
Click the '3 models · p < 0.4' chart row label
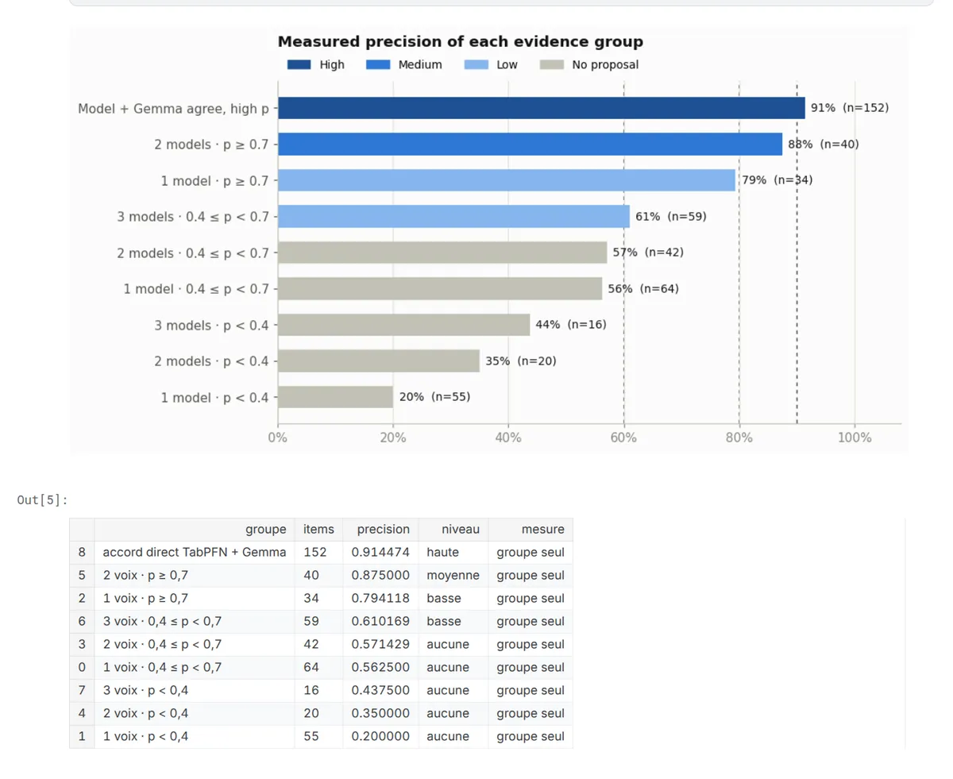click(x=212, y=326)
